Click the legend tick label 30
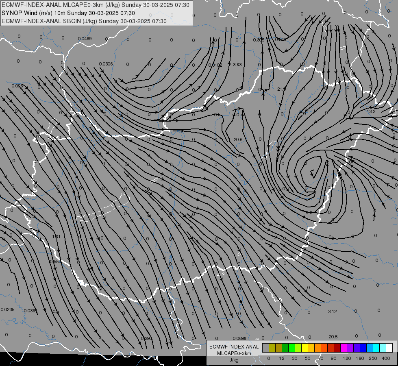The width and height of the screenshot is (398, 366). pos(294,358)
